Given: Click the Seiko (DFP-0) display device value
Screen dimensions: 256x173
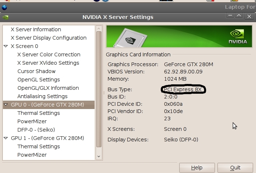Looking at the screenshot, I should point(181,140).
